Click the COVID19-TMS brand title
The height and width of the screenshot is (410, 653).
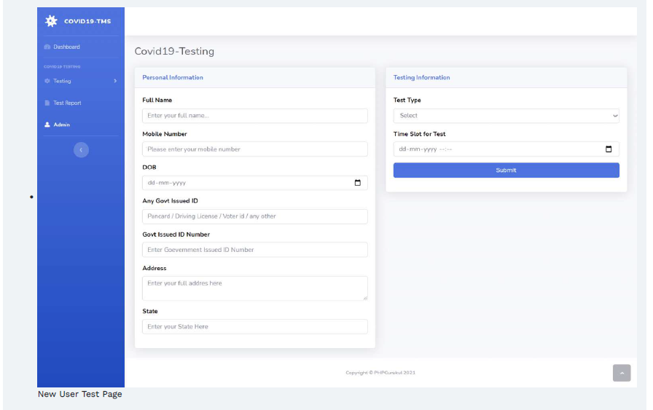[87, 21]
